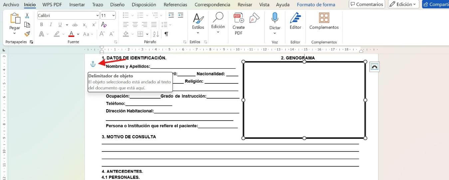Click top-center handle of selected shape
Image resolution: width=449 pixels, height=180 pixels.
304,62
